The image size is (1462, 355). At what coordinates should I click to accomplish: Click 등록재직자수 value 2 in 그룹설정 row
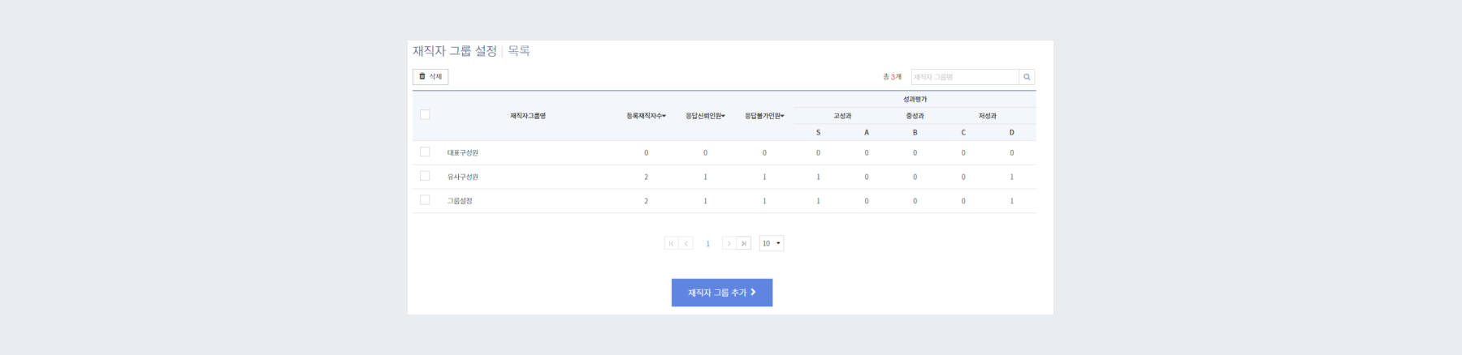pos(647,201)
